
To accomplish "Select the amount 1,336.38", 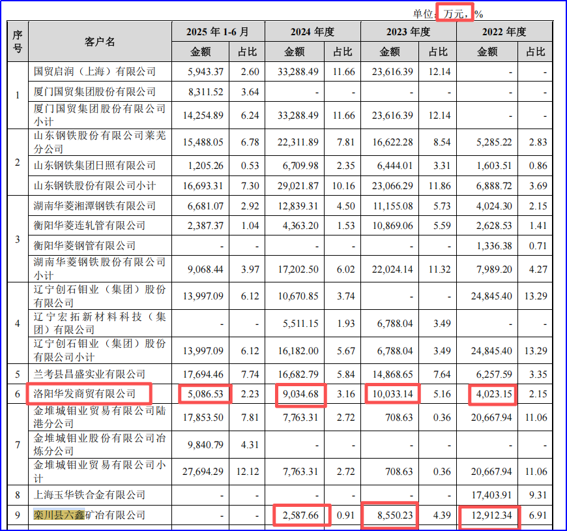I will pyautogui.click(x=494, y=246).
